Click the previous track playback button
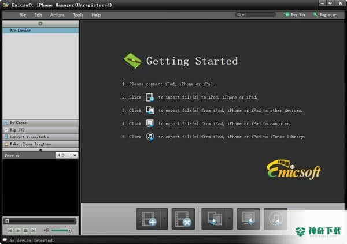The width and height of the screenshot is (347, 244). [10, 230]
